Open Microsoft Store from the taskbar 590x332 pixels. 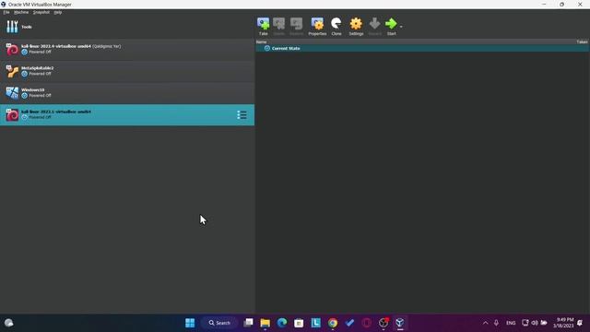coord(299,323)
